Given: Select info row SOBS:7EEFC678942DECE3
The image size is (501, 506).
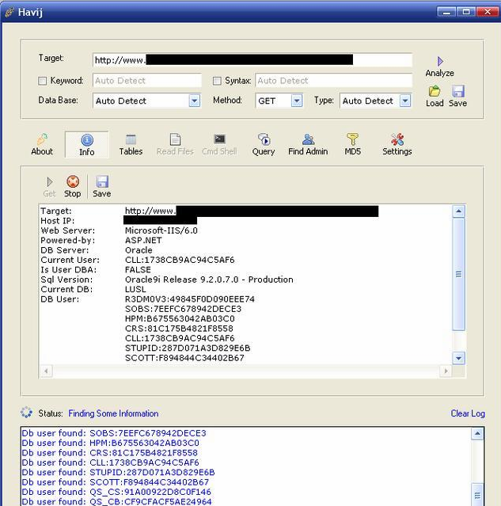Looking at the screenshot, I should tap(183, 309).
